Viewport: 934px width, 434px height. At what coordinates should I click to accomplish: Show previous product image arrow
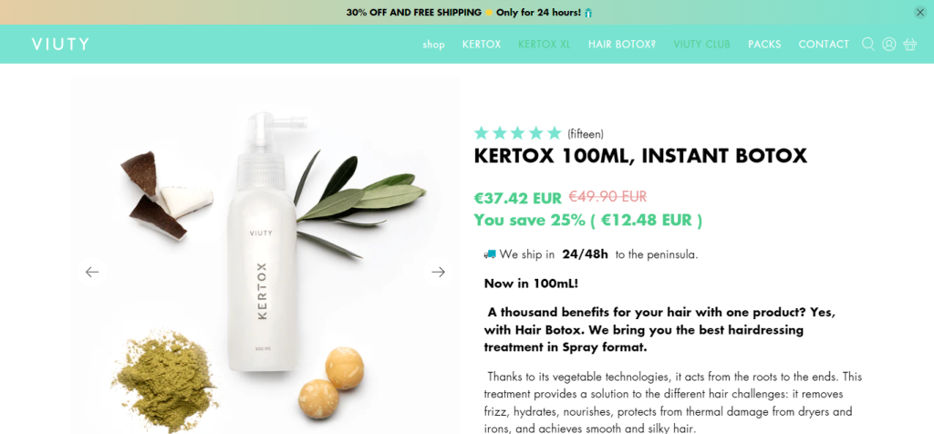tap(92, 272)
